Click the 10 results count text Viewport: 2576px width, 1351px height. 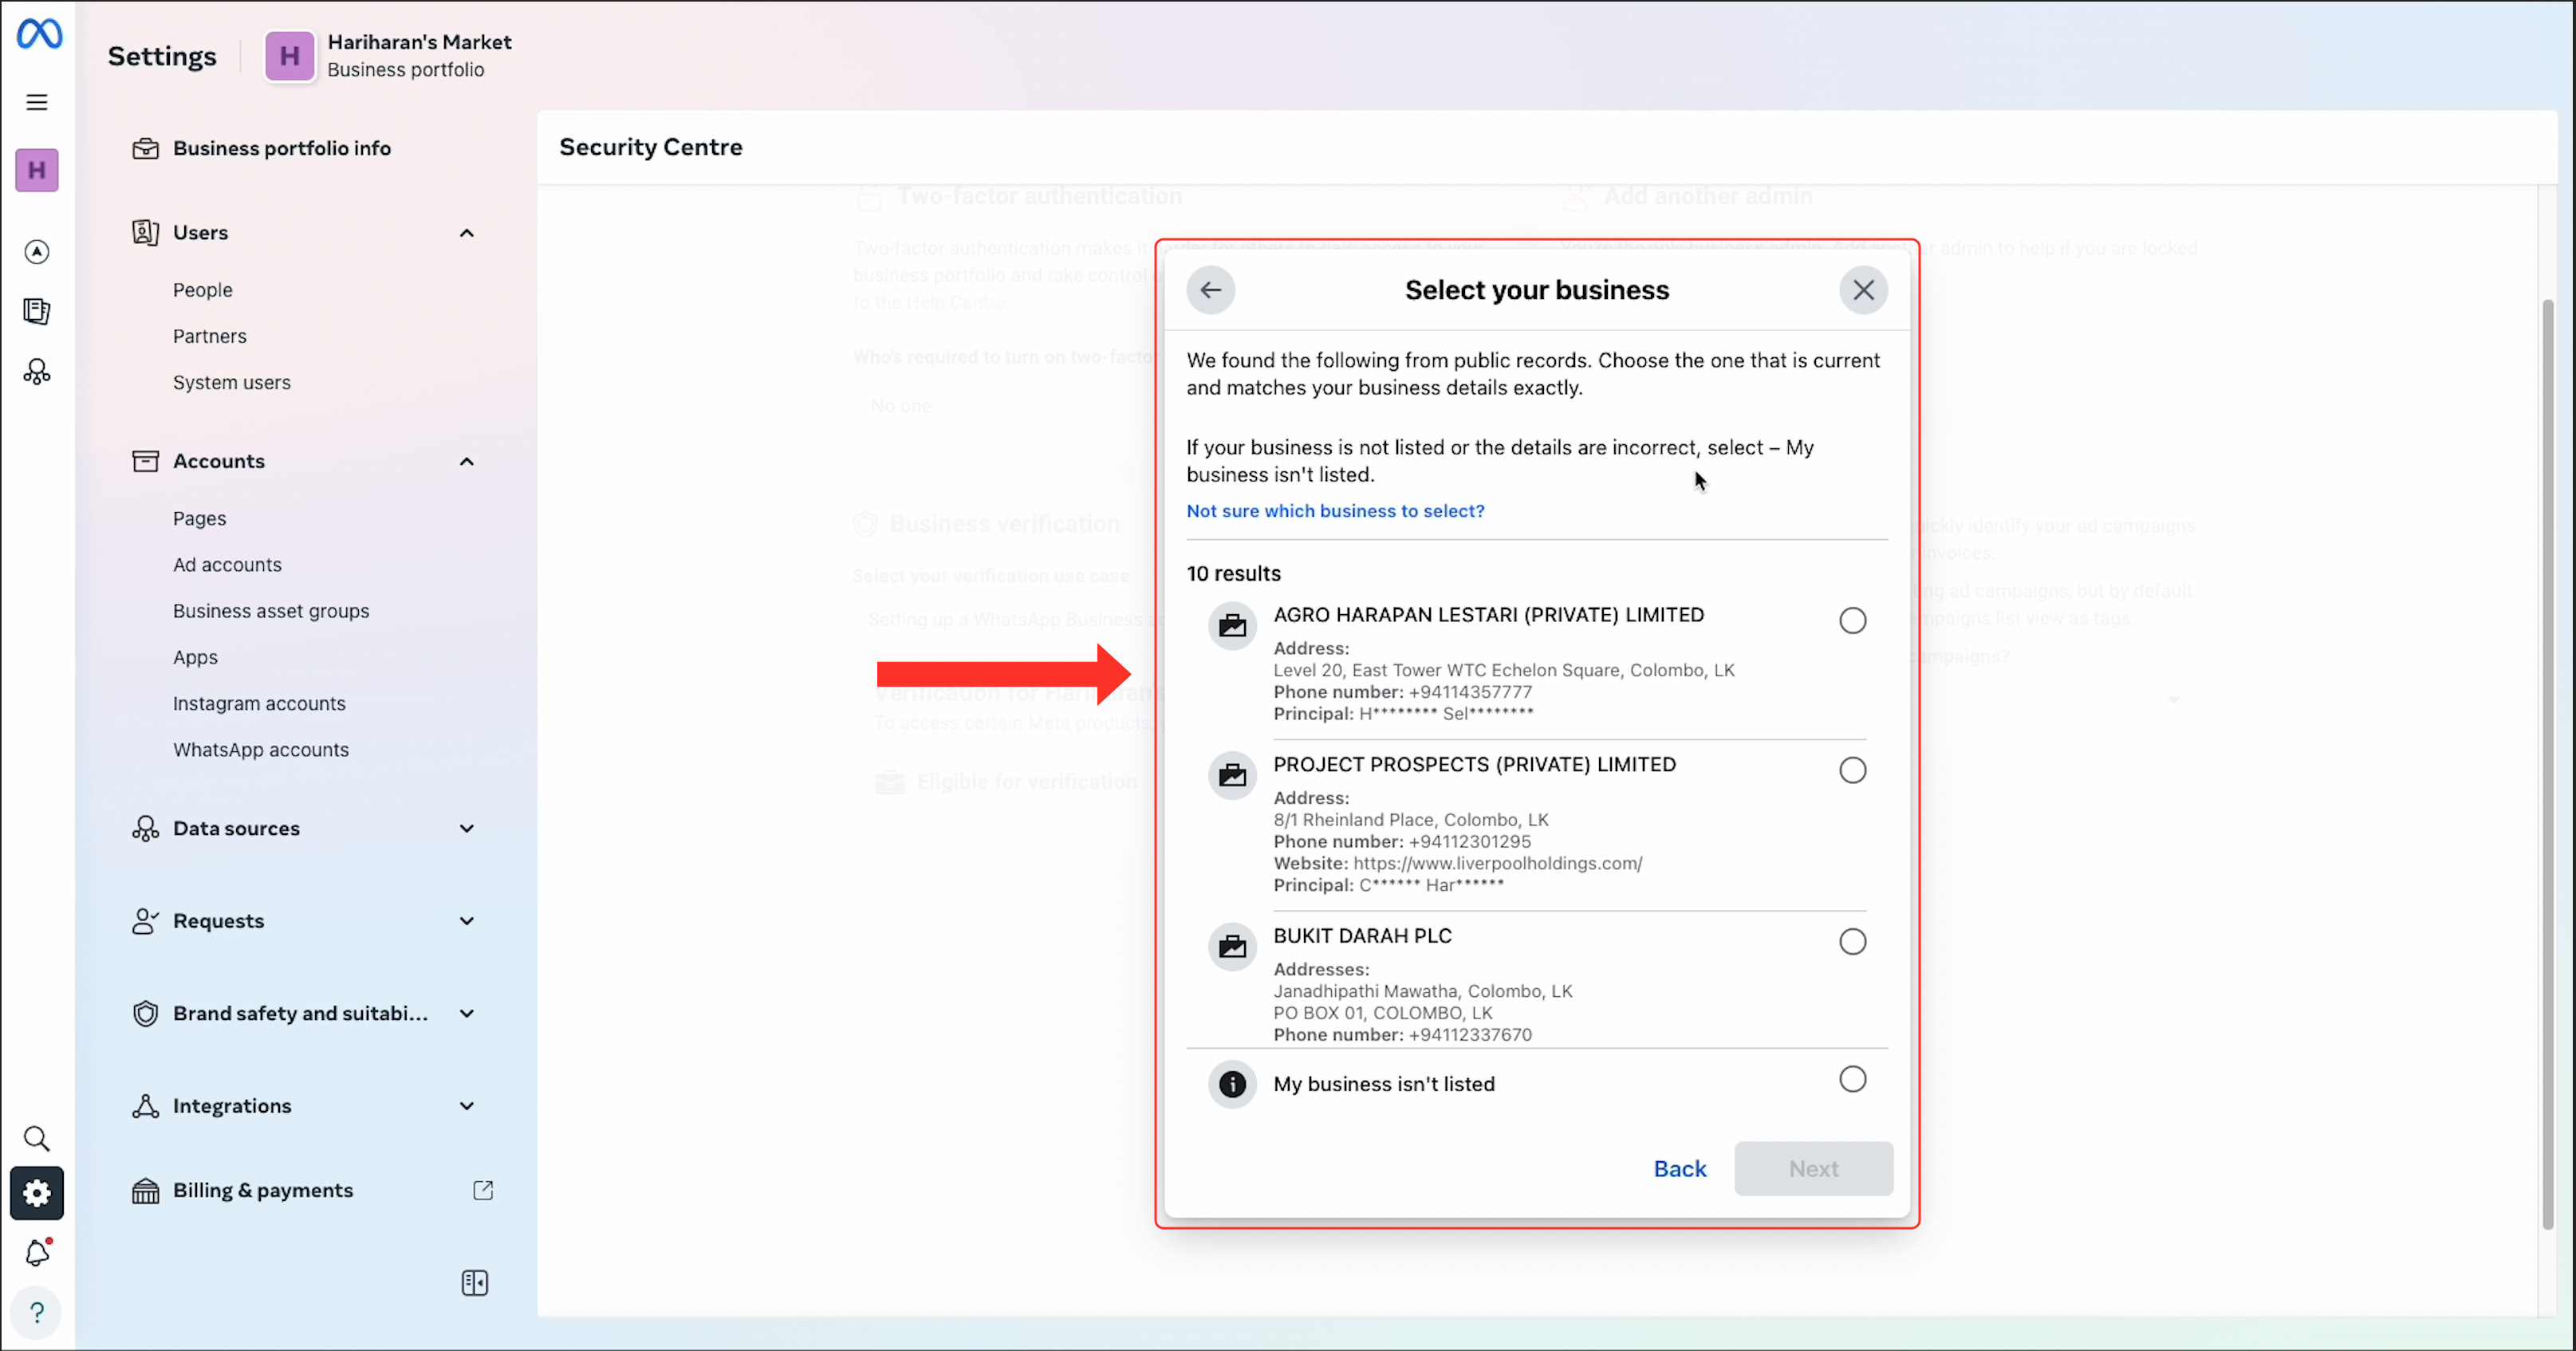[1234, 574]
